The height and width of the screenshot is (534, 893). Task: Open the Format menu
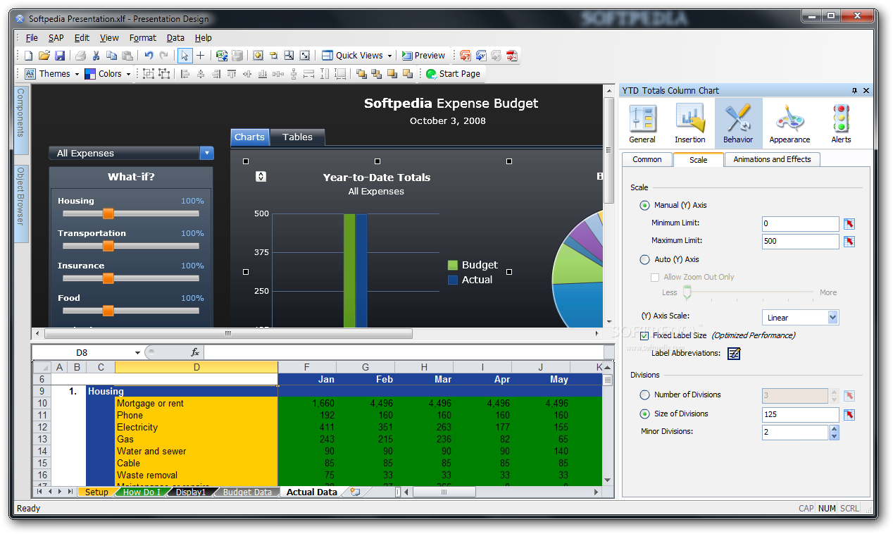click(x=143, y=38)
